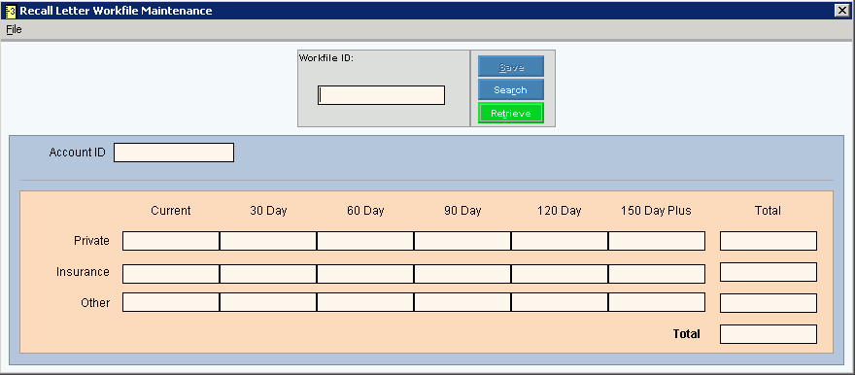Image resolution: width=855 pixels, height=375 pixels.
Task: Select the Other Current amount field
Action: (x=171, y=302)
